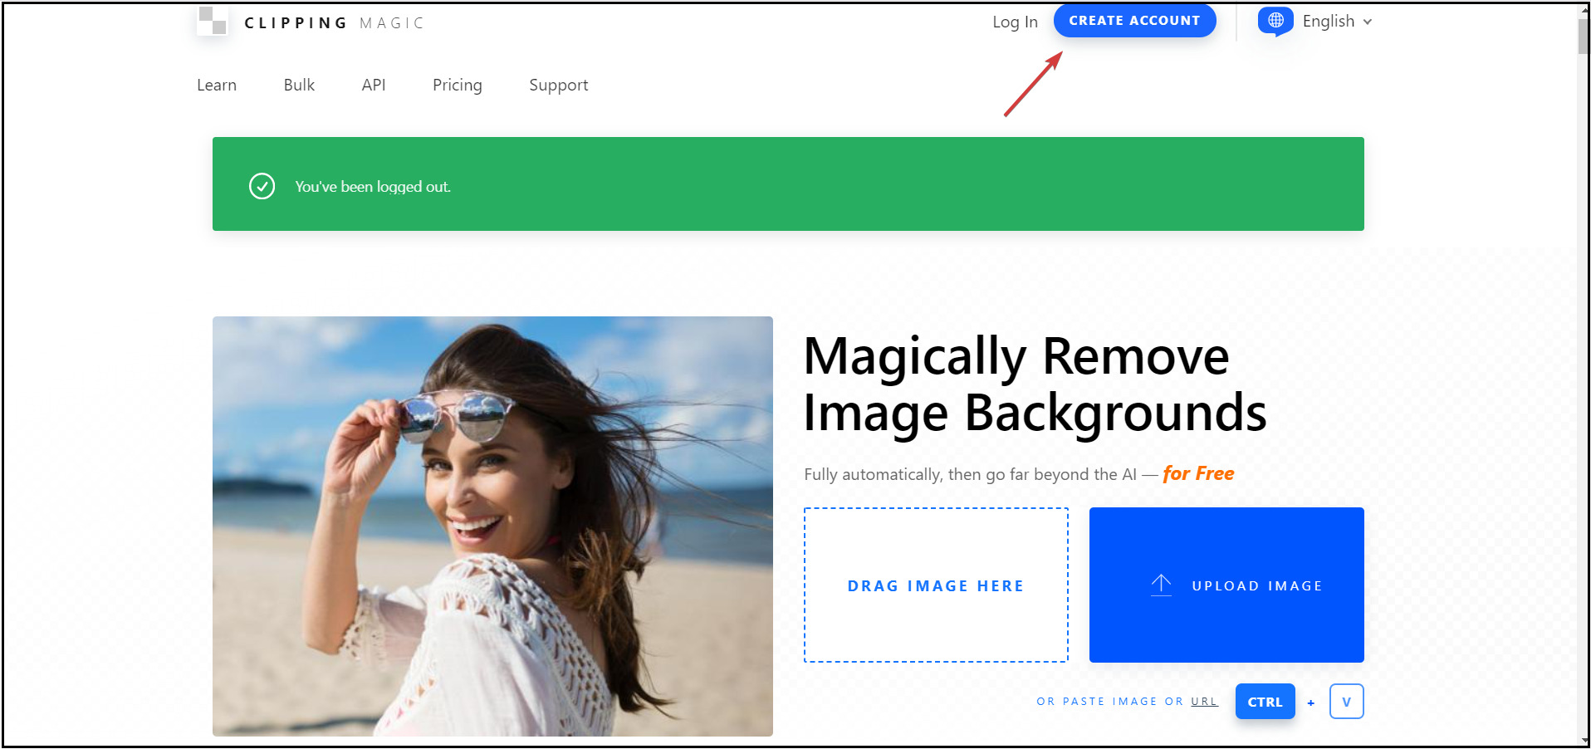Click the green checkmark icon in logout banner
Screen dimensions: 1591x749
pos(262,186)
